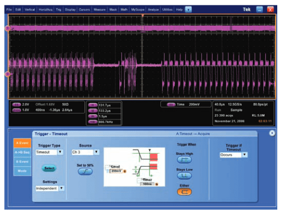Viewport: 281px width, 213px height.
Task: Open the Help menu
Action: pyautogui.click(x=179, y=10)
